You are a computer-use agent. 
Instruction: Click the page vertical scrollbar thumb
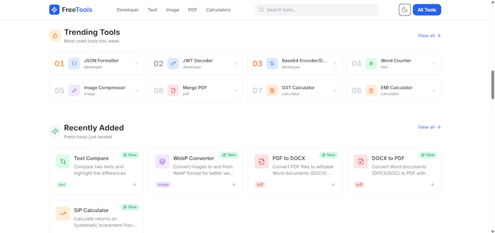tap(493, 85)
